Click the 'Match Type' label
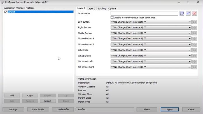 tap(84, 102)
